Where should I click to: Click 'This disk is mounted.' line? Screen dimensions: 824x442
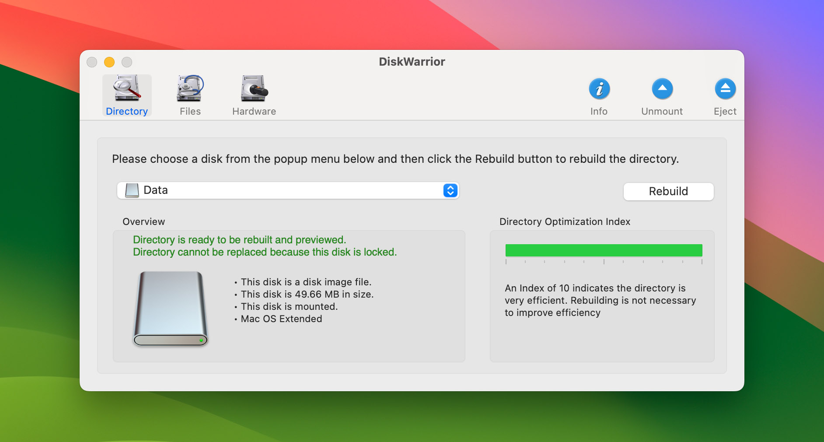[289, 307]
